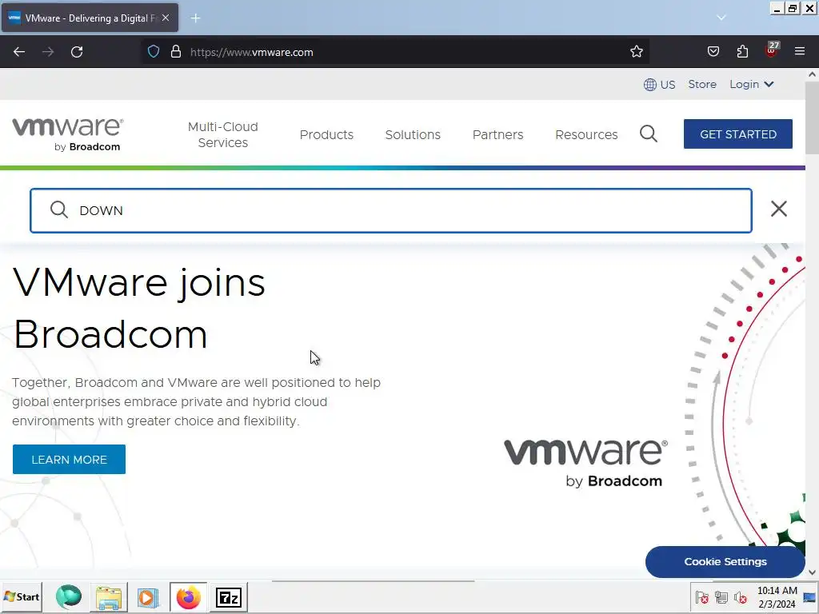Viewport: 819px width, 614px height.
Task: Click the show desktop tray icon
Action: [x=810, y=597]
